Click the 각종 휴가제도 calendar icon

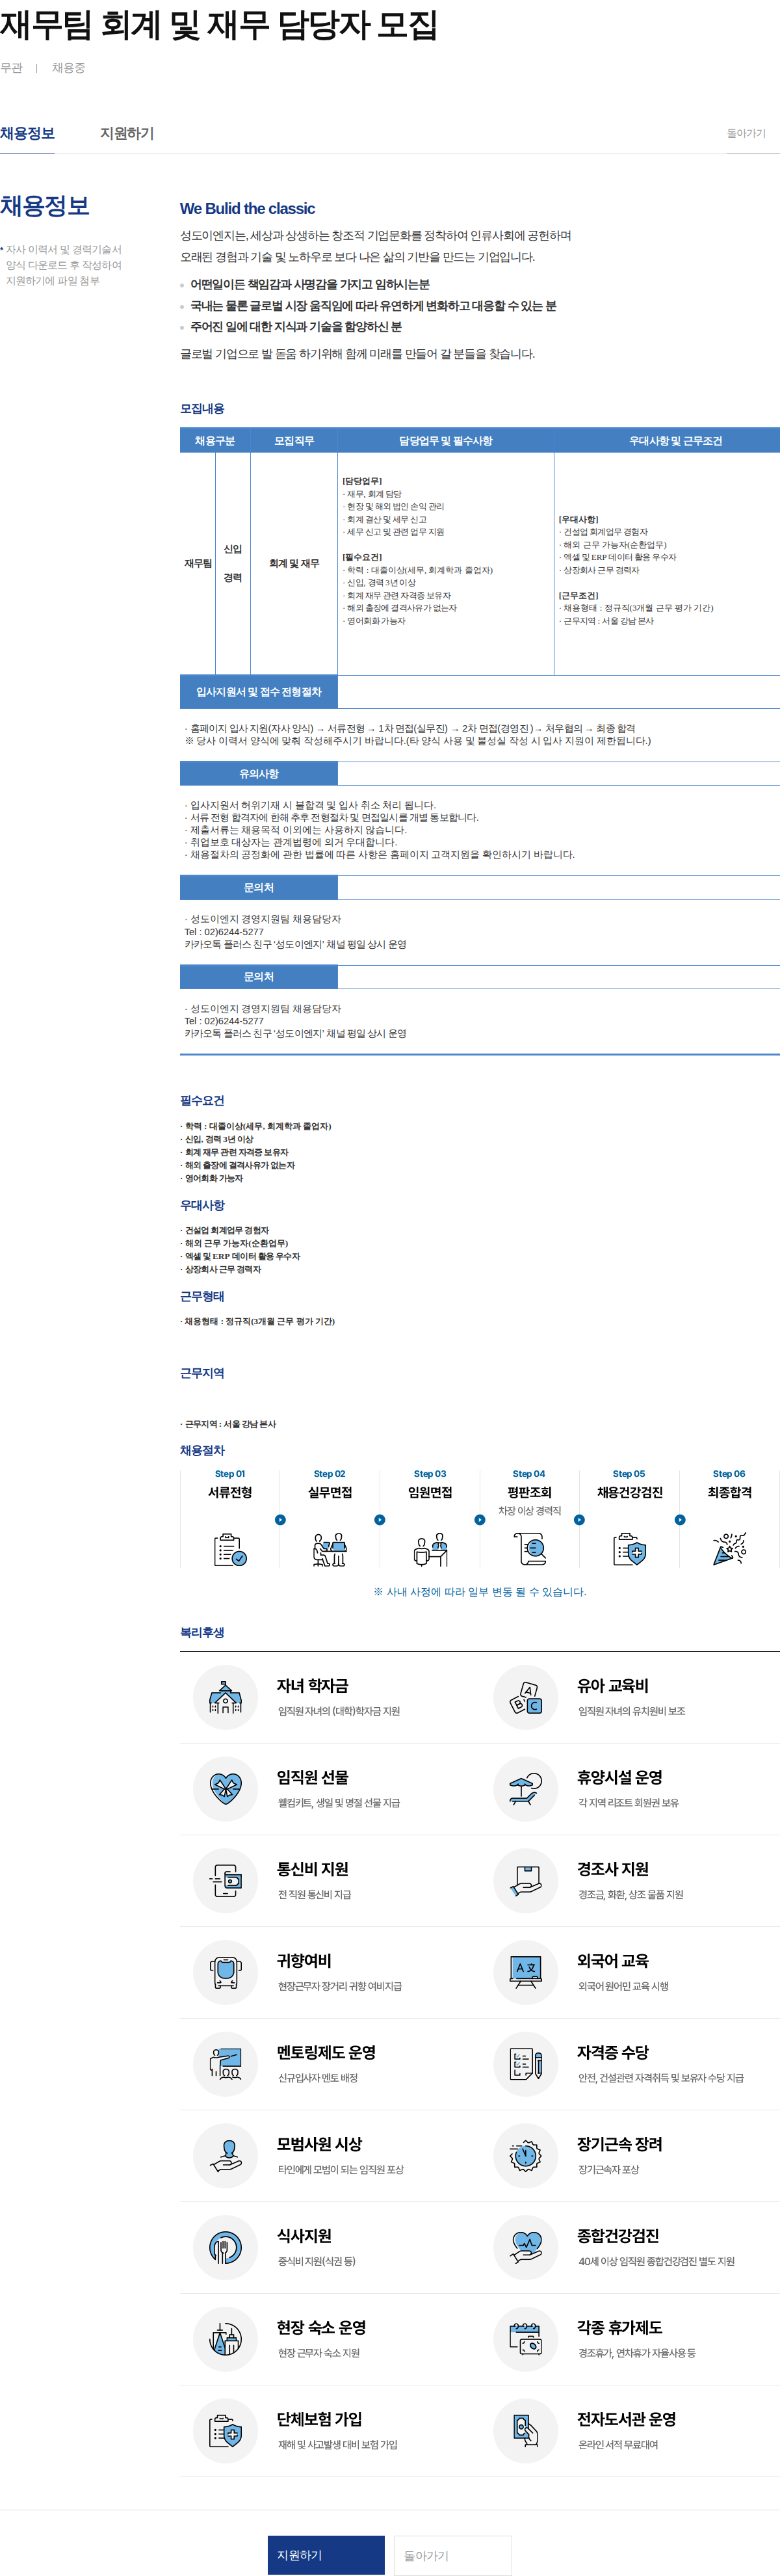(x=526, y=2339)
